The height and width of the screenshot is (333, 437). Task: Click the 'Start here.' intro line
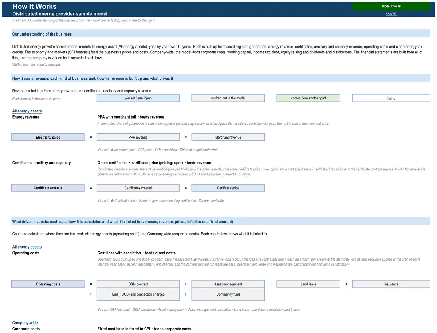click(x=84, y=20)
